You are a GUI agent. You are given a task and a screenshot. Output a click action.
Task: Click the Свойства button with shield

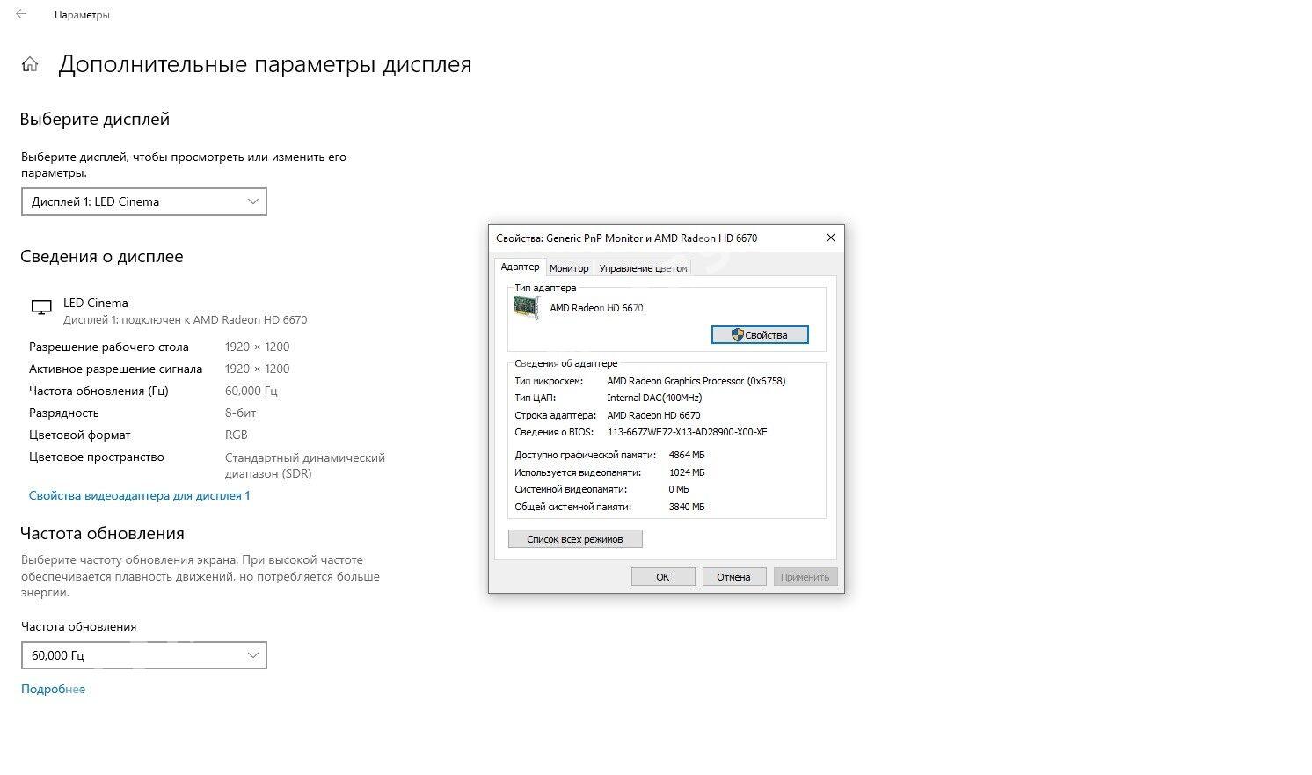pyautogui.click(x=760, y=335)
